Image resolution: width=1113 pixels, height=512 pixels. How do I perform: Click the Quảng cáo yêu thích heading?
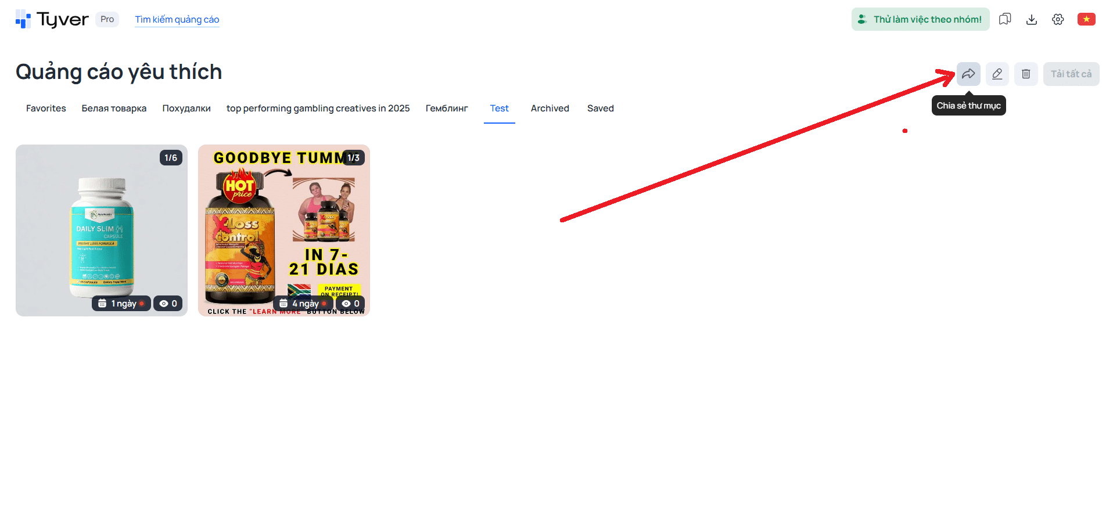coord(119,72)
